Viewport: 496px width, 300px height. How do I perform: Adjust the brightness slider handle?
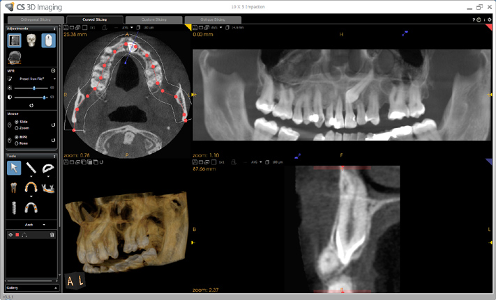34,88
